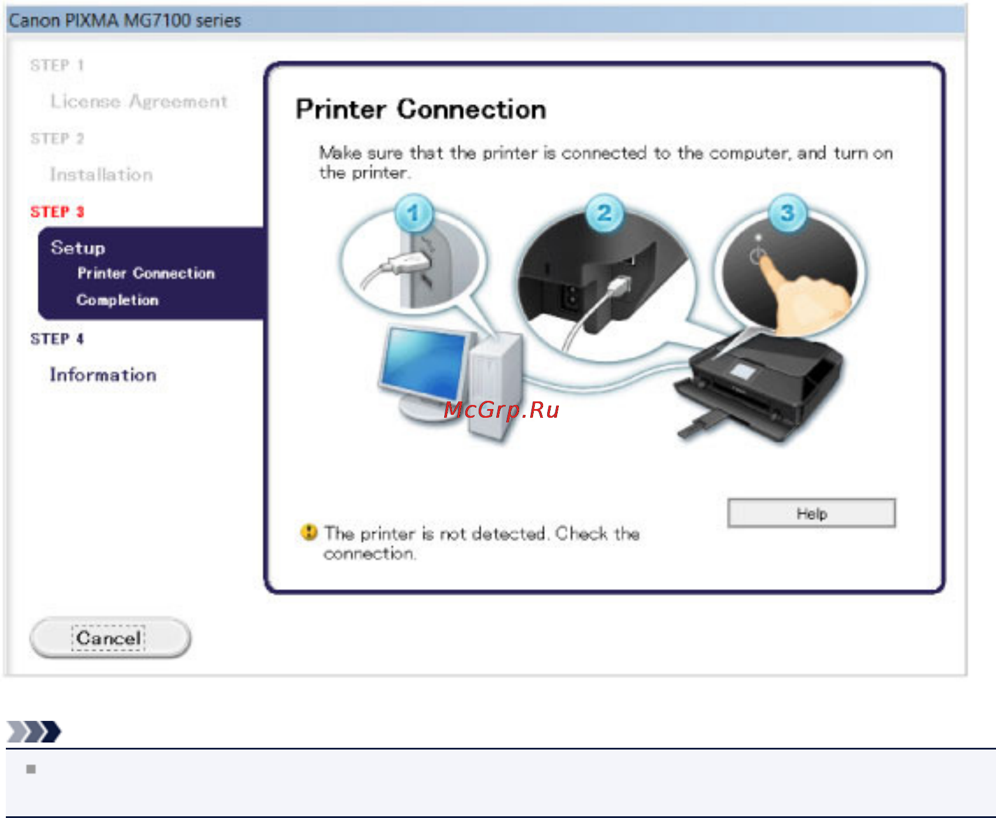Viewport: 996px width, 818px height.
Task: Select 'Printer Connection' sub-step
Action: pos(146,273)
